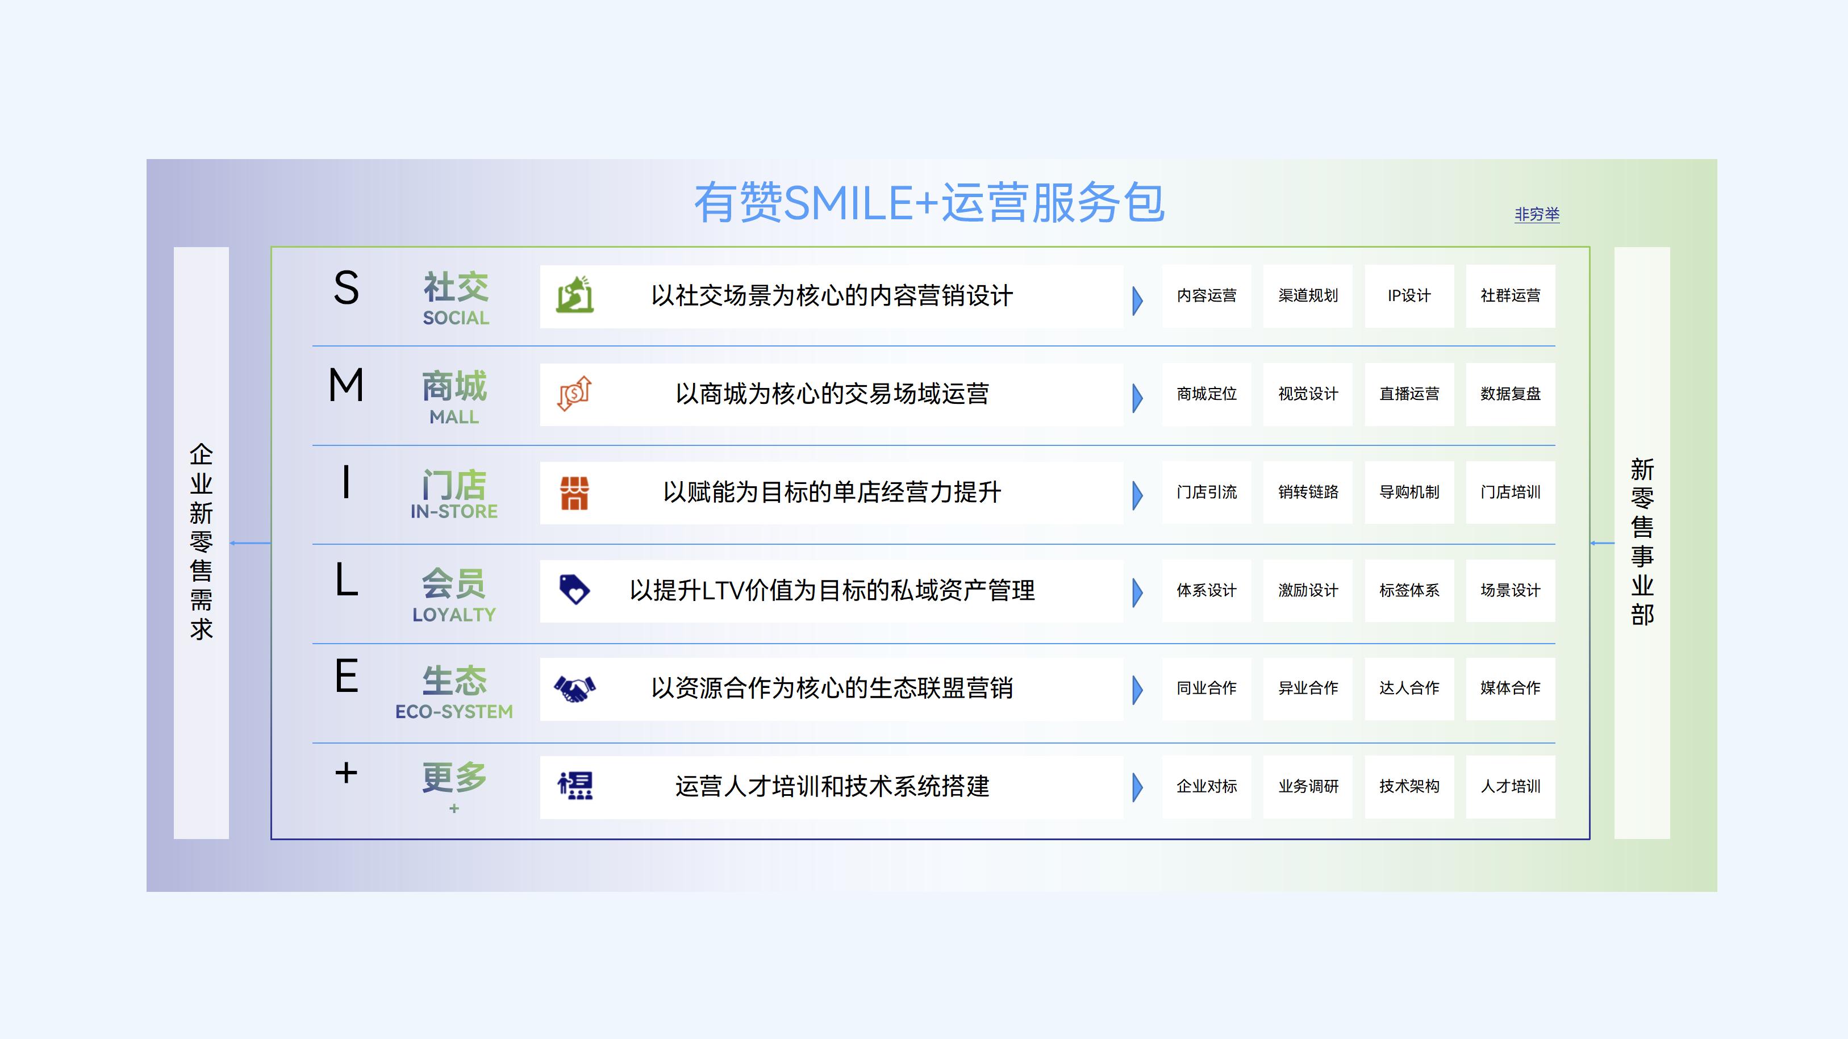
Task: Click the 生态 ECO-SYSTEM label
Action: pyautogui.click(x=454, y=692)
